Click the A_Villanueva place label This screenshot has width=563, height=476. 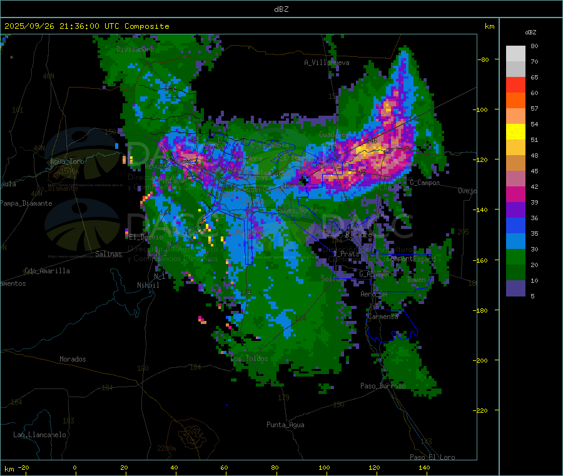[x=327, y=63]
